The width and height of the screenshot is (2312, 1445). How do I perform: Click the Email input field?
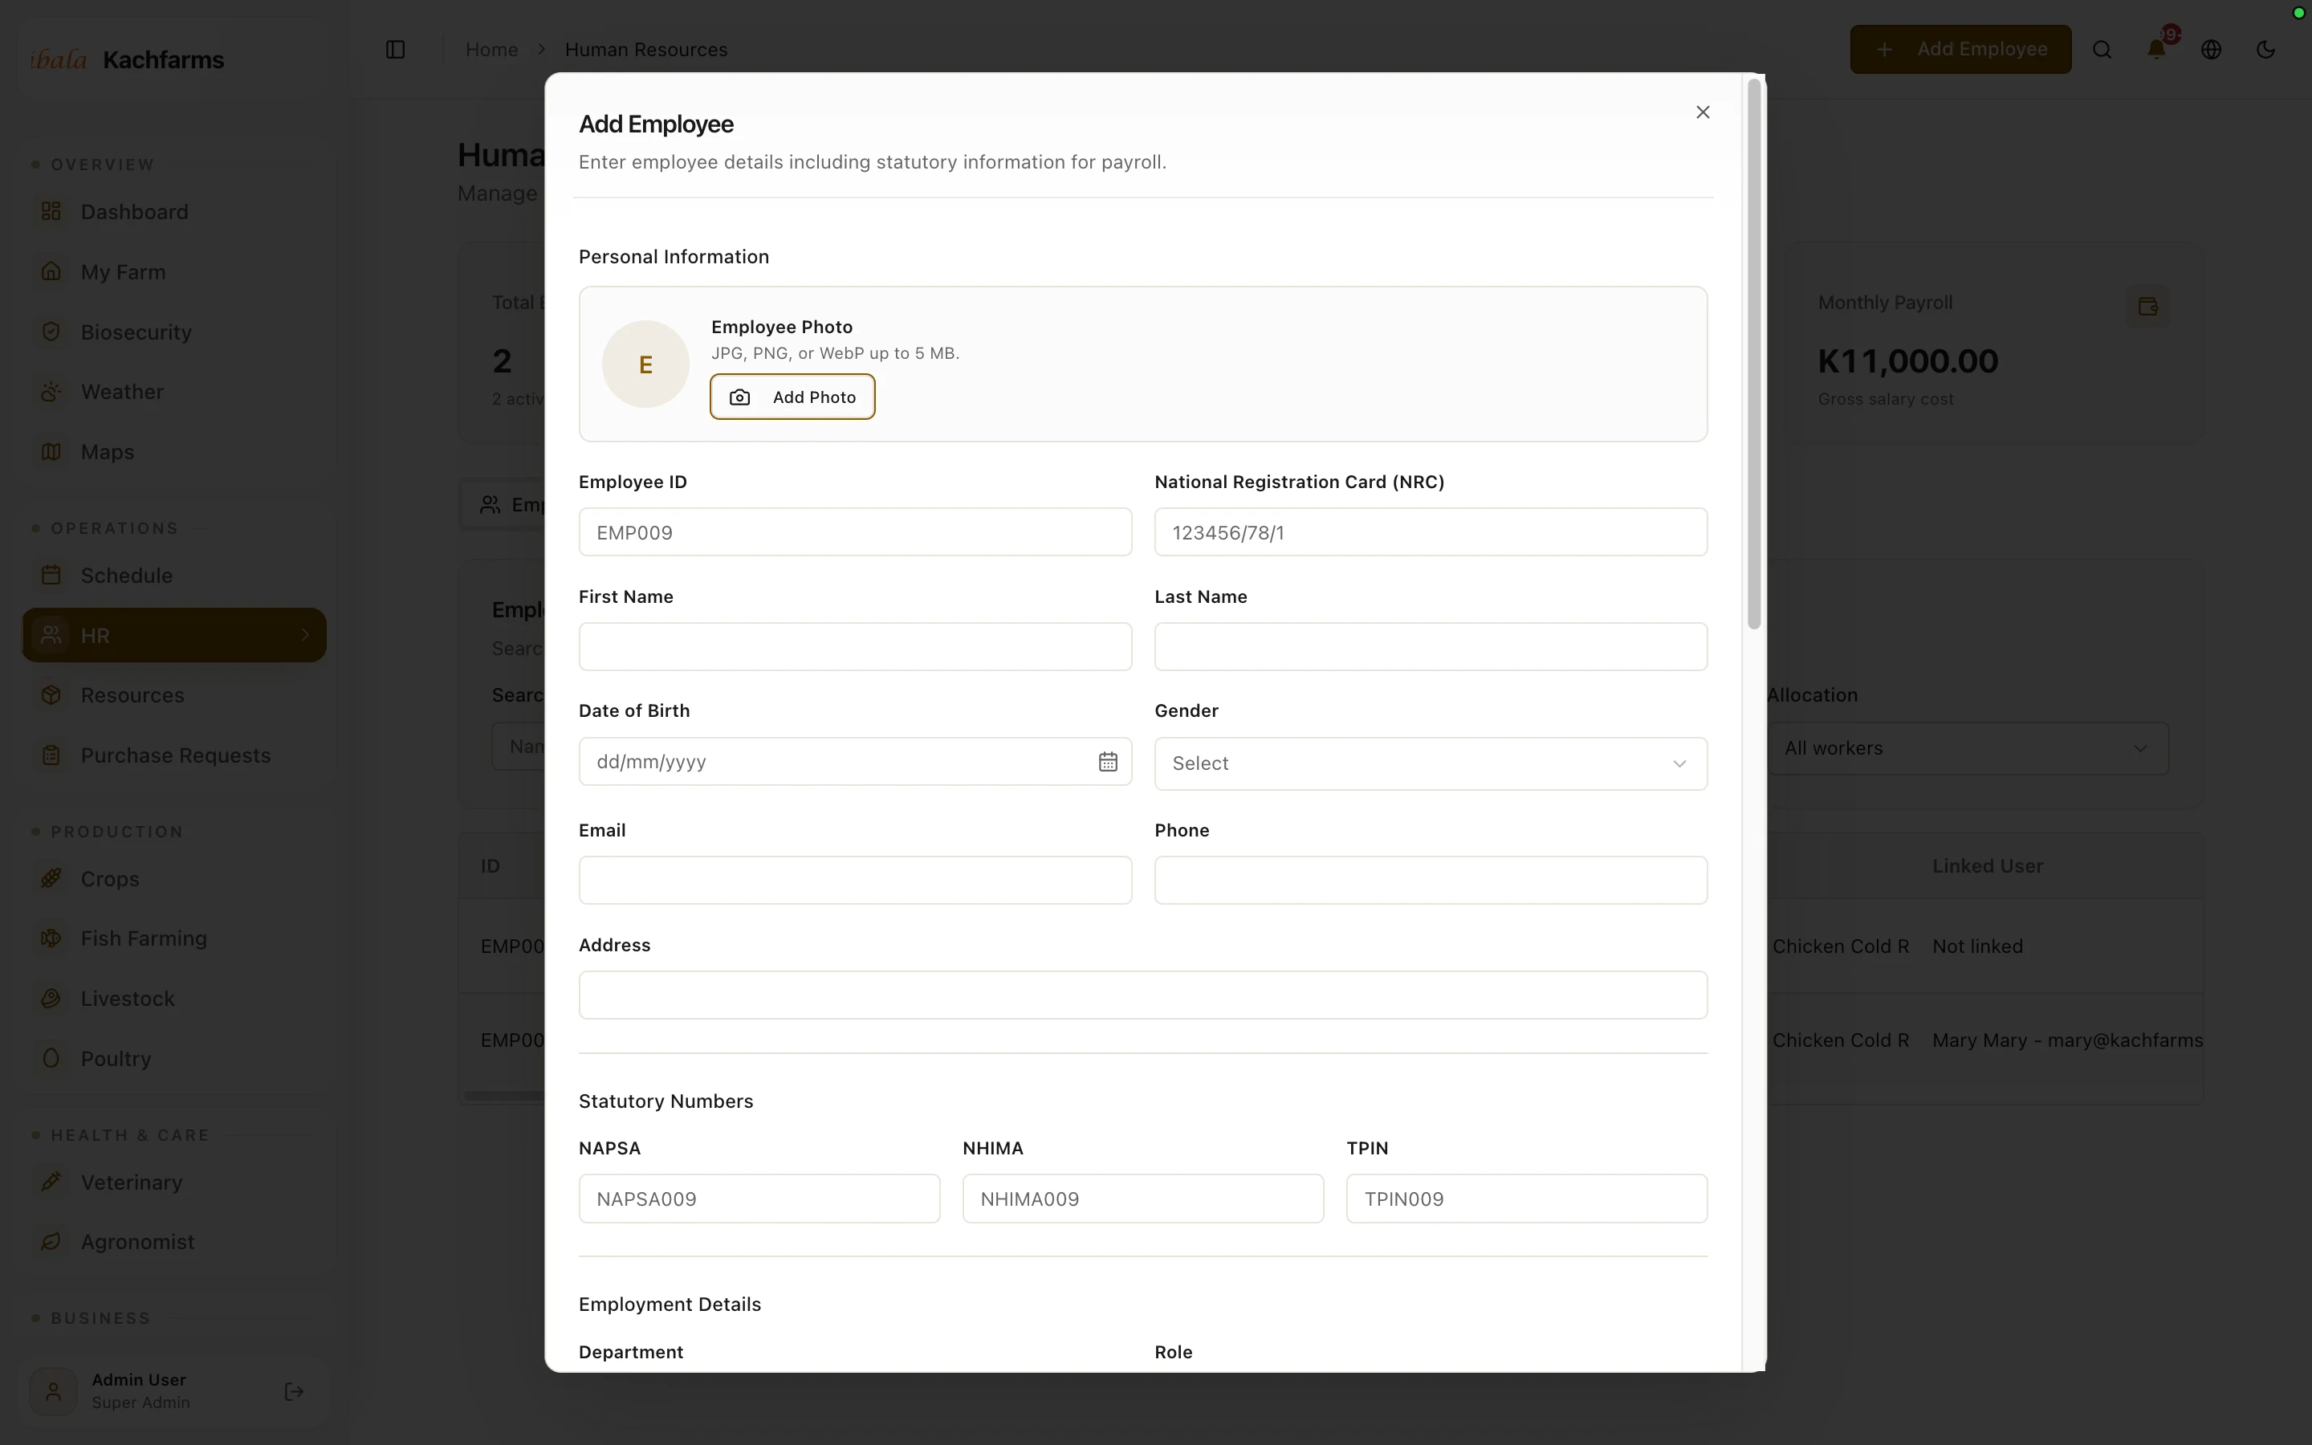click(x=855, y=880)
